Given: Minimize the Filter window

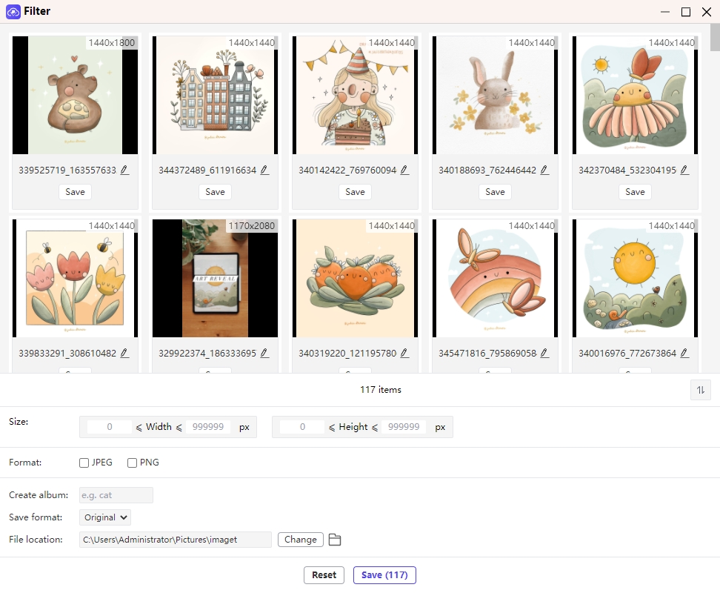Looking at the screenshot, I should 665,12.
